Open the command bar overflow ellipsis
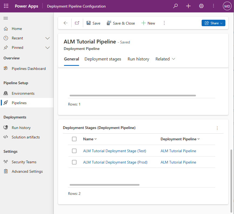 click(164, 23)
